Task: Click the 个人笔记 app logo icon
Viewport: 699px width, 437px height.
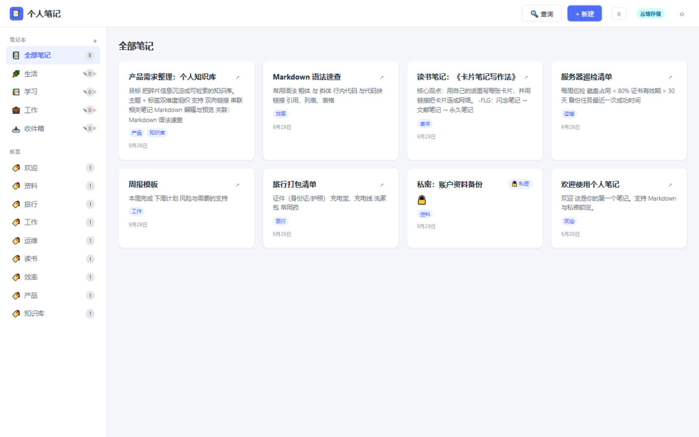Action: 17,14
